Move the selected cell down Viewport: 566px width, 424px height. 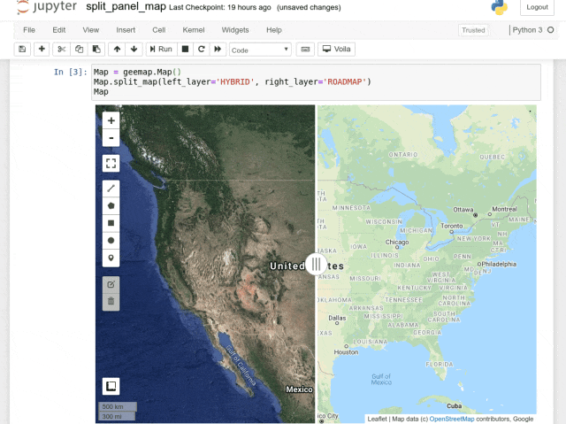click(x=133, y=50)
